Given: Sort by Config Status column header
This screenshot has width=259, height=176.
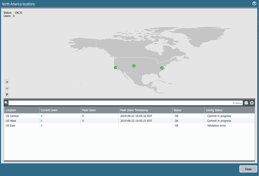Looking at the screenshot, I should click(214, 110).
